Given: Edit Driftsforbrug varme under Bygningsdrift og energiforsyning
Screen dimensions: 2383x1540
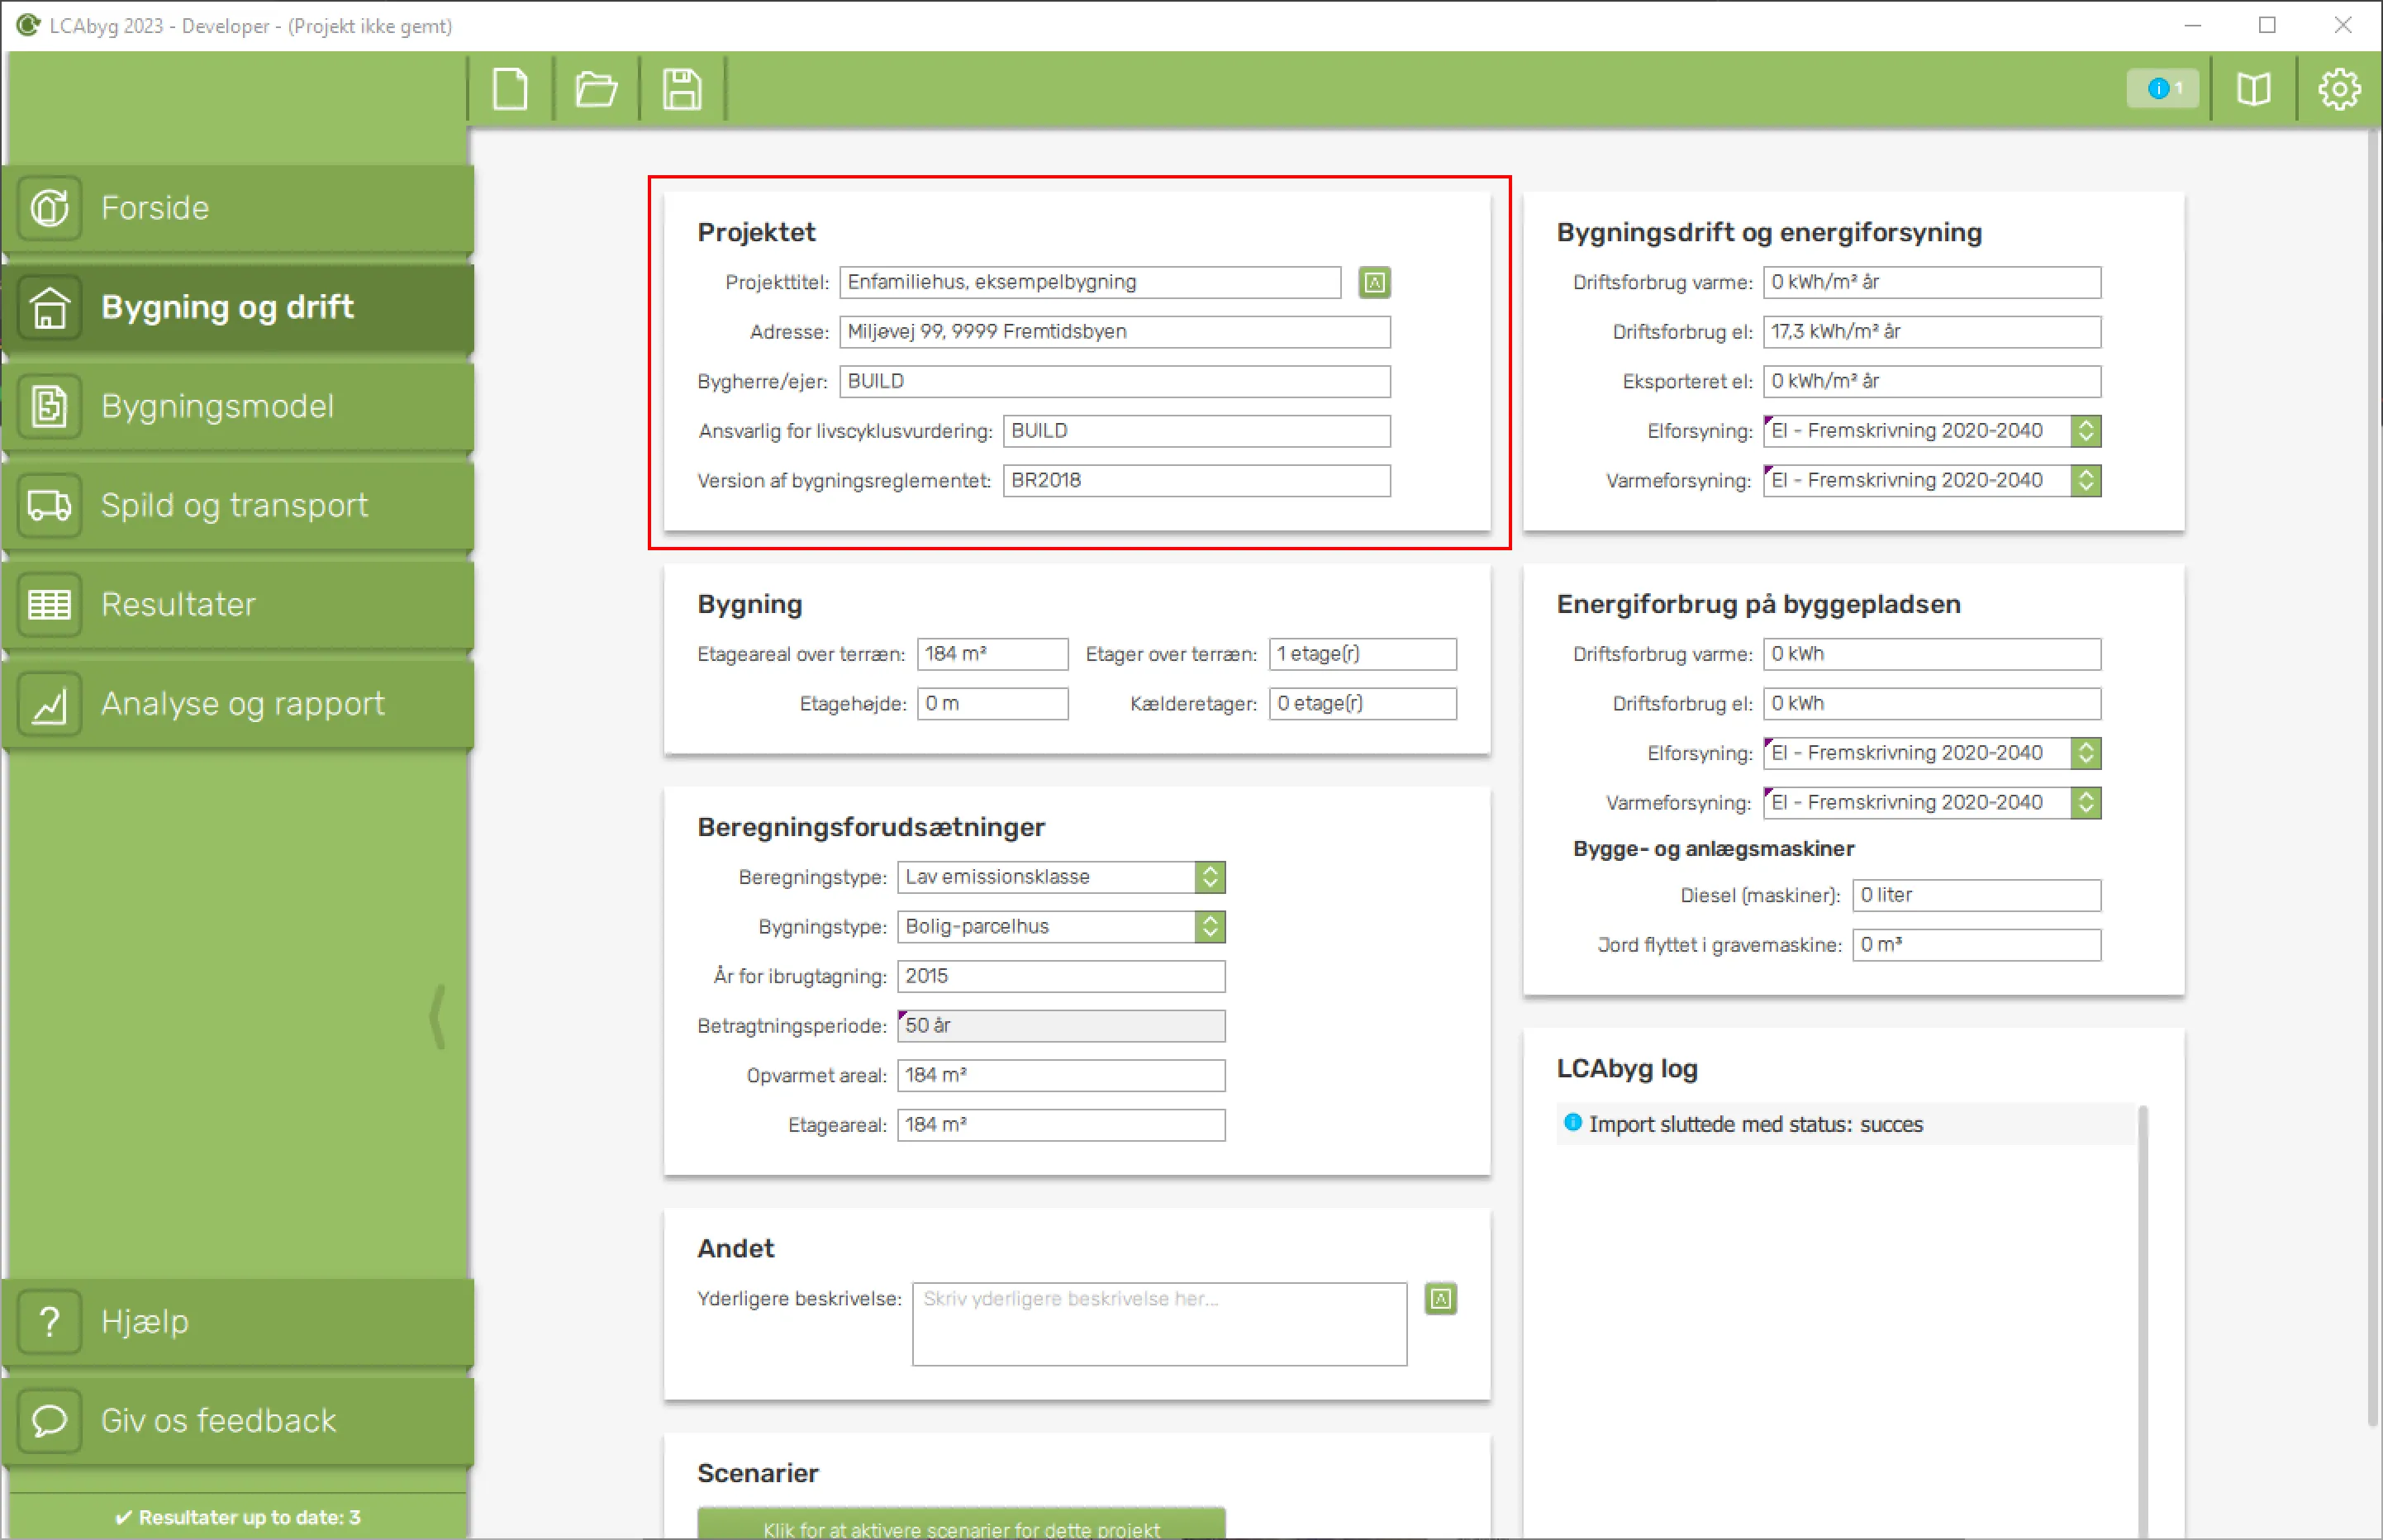Looking at the screenshot, I should point(1932,282).
